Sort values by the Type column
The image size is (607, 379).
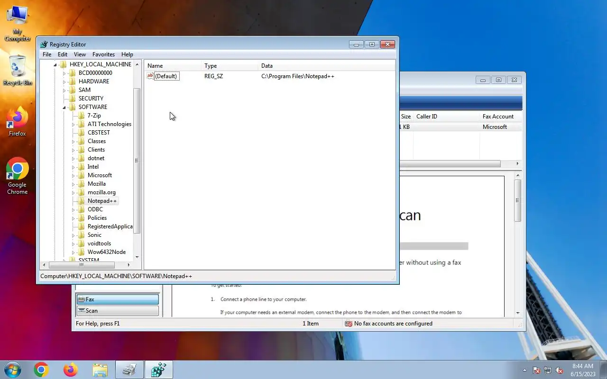pyautogui.click(x=230, y=66)
